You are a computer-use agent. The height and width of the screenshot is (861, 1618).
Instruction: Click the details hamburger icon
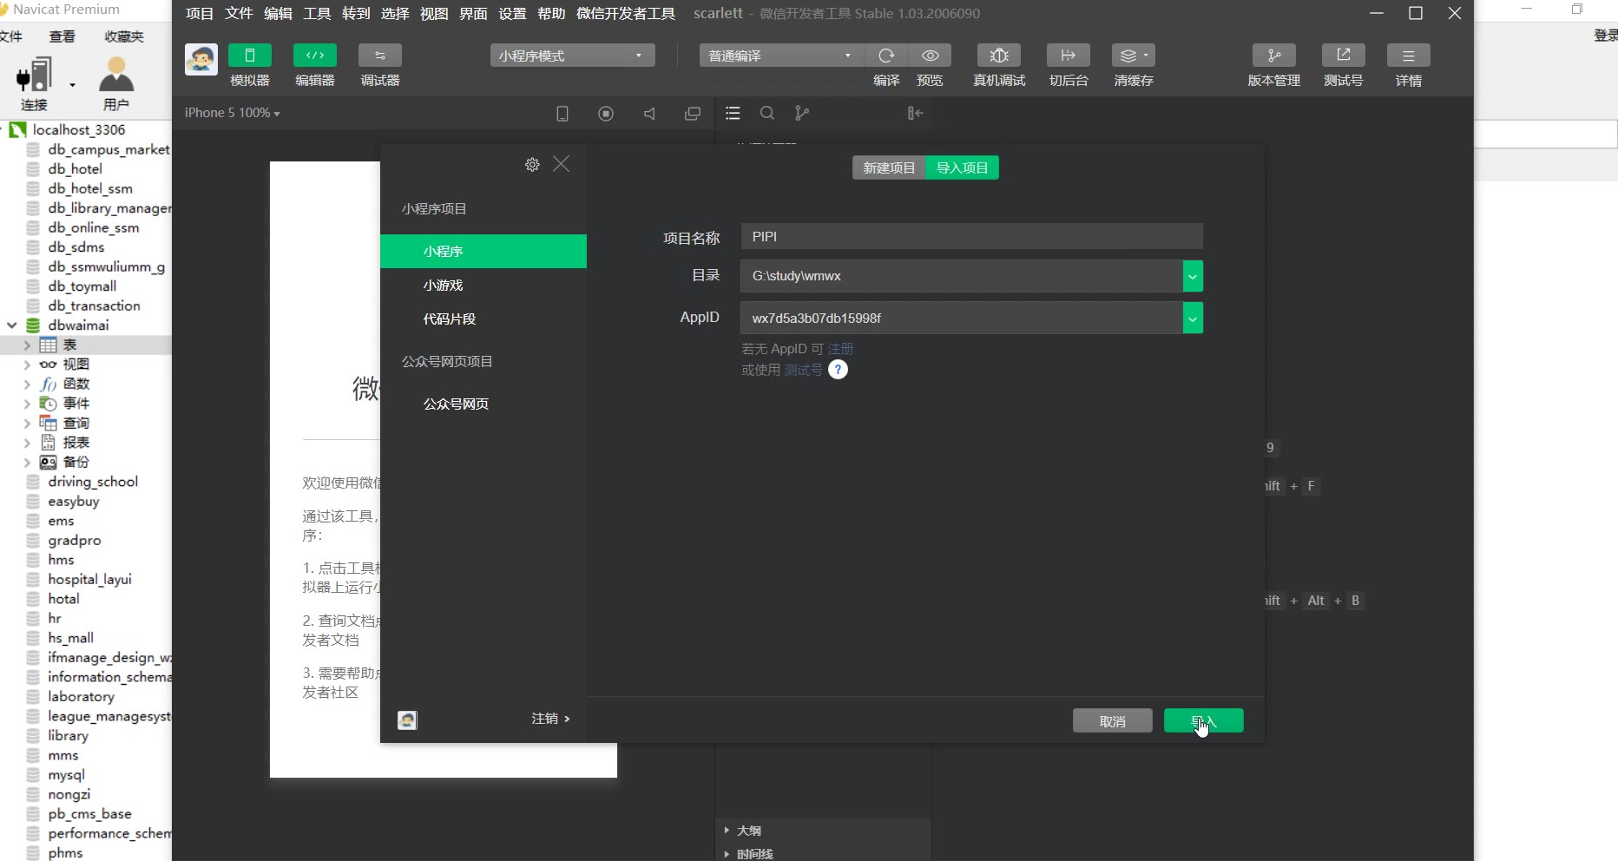[1408, 56]
